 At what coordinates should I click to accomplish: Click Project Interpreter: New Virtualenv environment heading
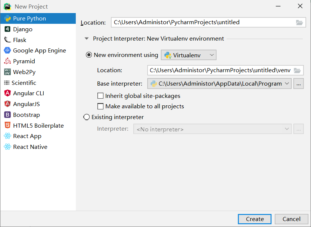tap(158, 39)
